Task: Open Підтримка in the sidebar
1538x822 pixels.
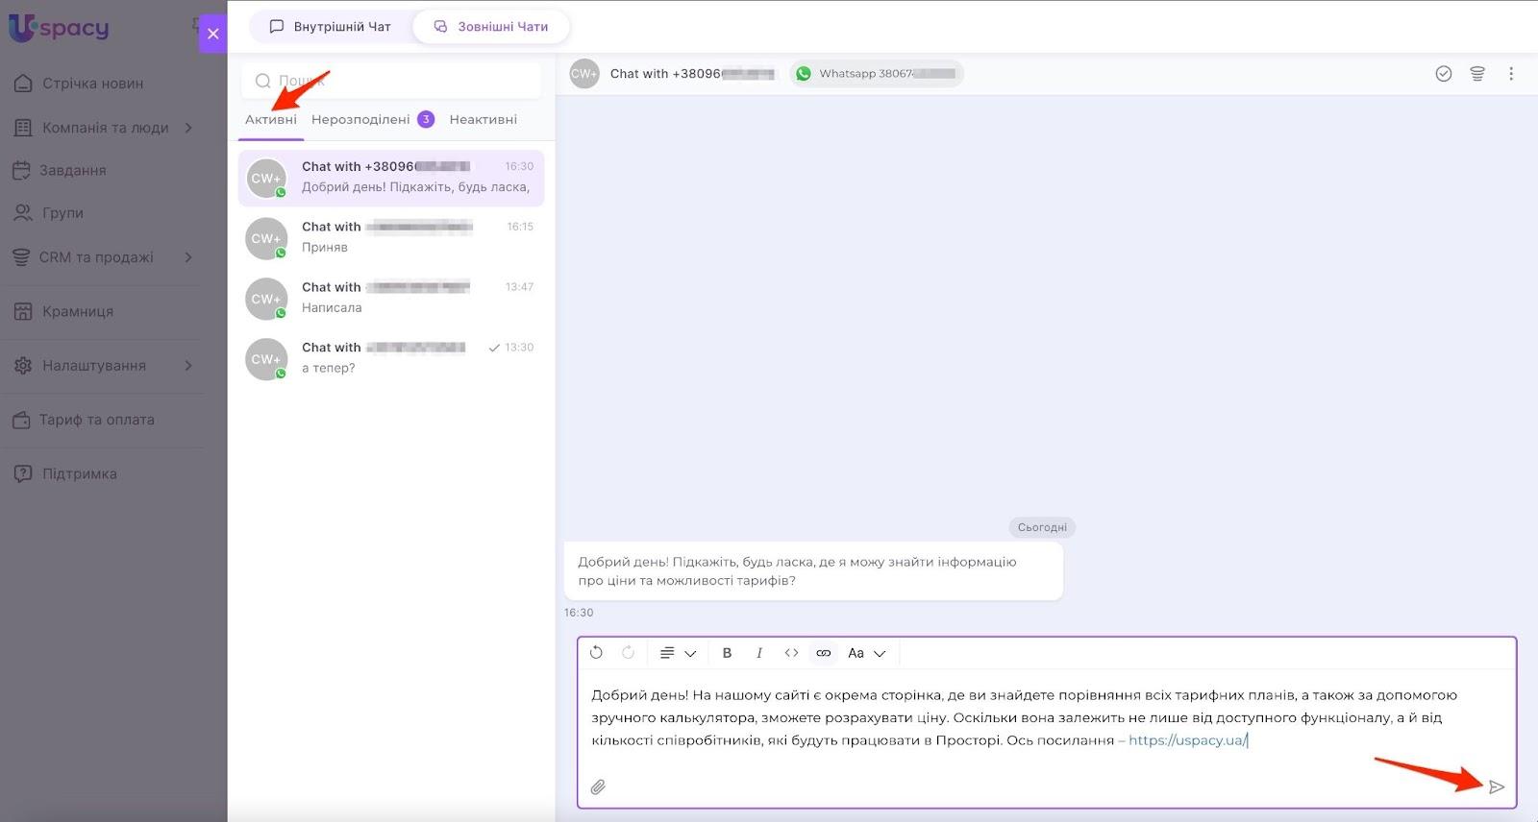Action: click(80, 473)
